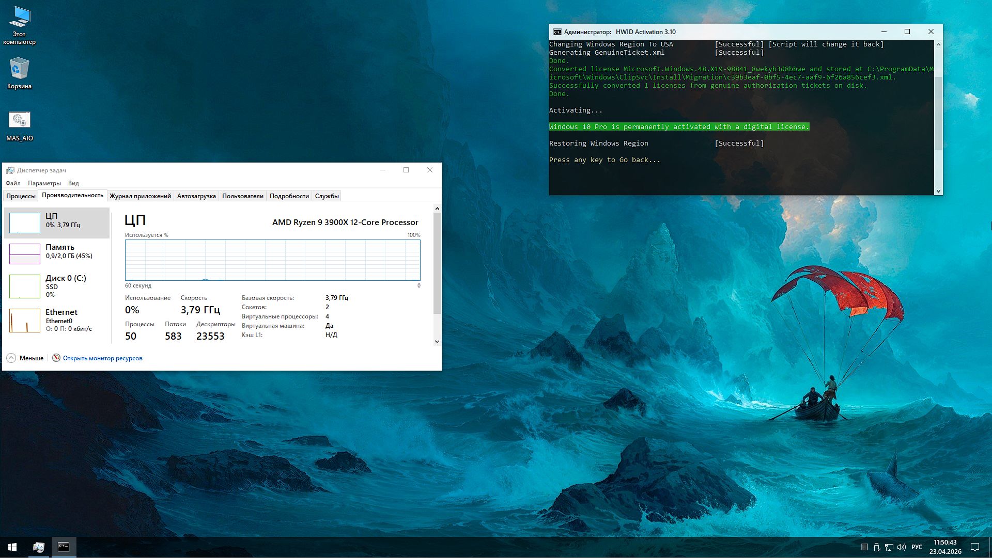Viewport: 992px width, 558px height.
Task: Select the Task Manager icon on the taskbar
Action: click(38, 547)
